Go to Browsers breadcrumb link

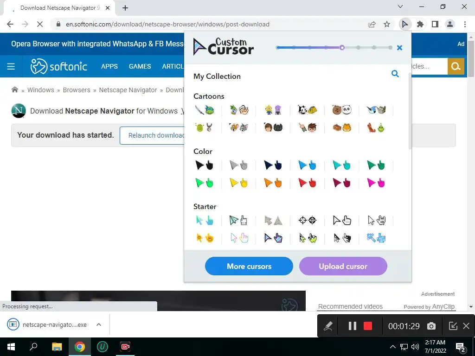(77, 90)
